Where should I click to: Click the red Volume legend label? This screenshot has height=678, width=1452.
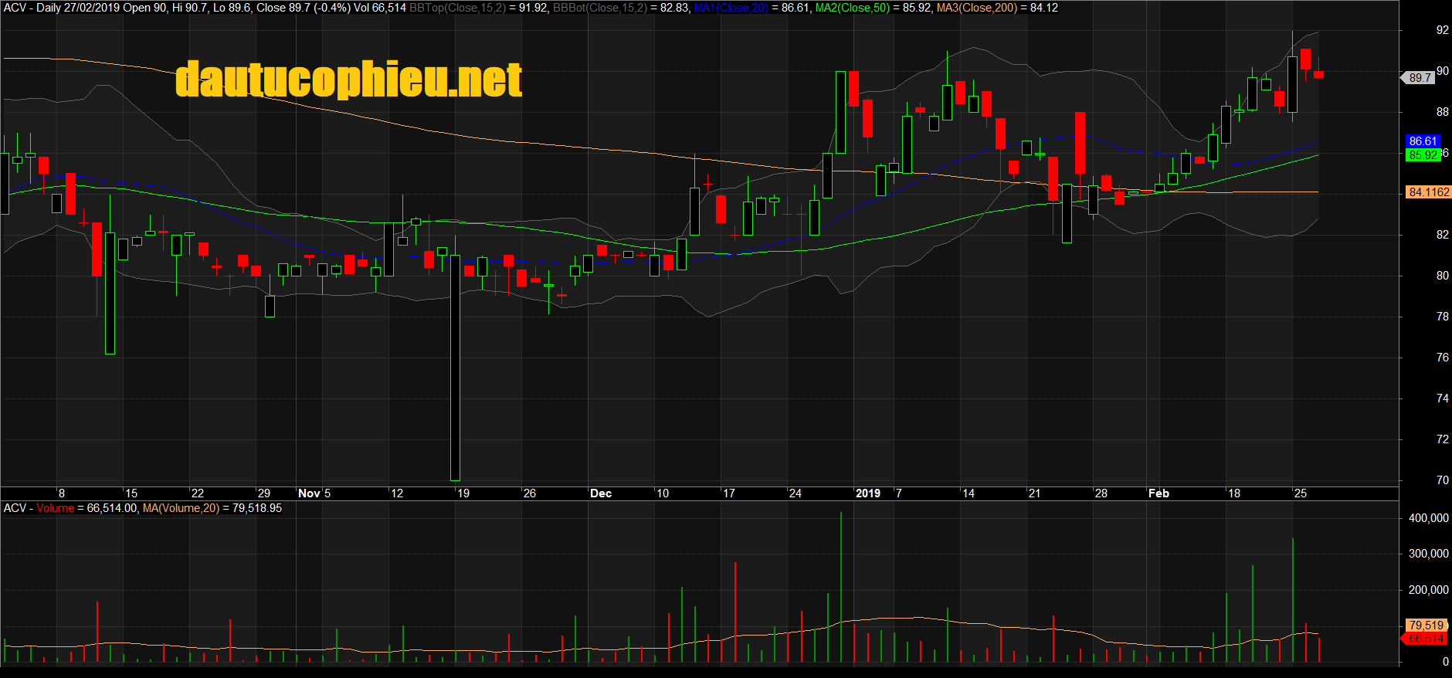point(55,508)
